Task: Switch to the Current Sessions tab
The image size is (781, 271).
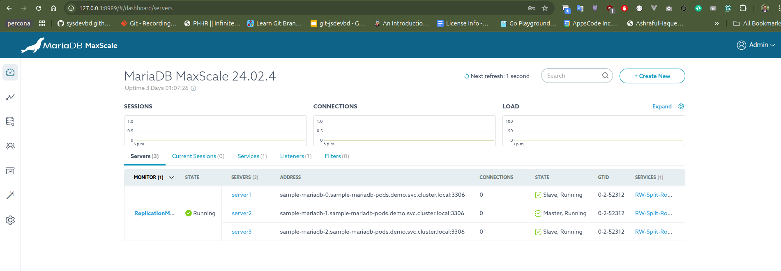Action: [198, 156]
